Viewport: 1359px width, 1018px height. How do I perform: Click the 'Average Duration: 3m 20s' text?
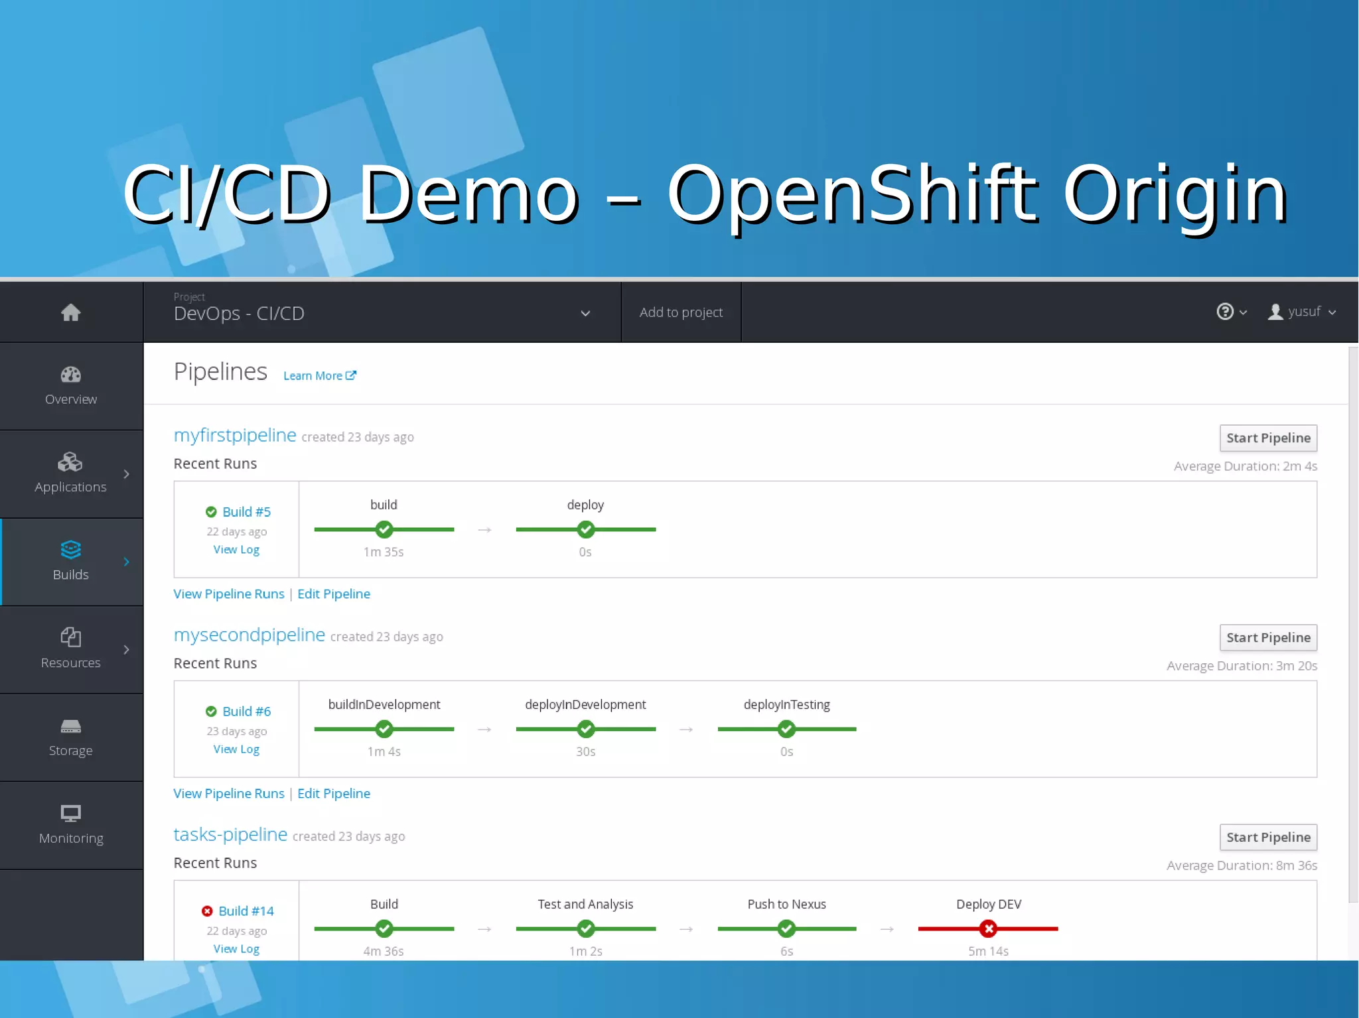(x=1242, y=666)
